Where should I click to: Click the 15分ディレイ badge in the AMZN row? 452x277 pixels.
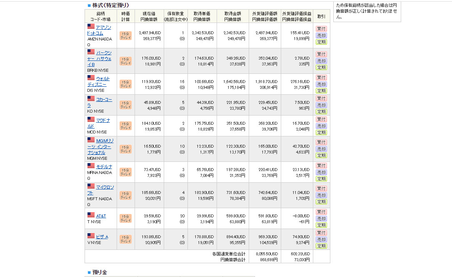126,36
